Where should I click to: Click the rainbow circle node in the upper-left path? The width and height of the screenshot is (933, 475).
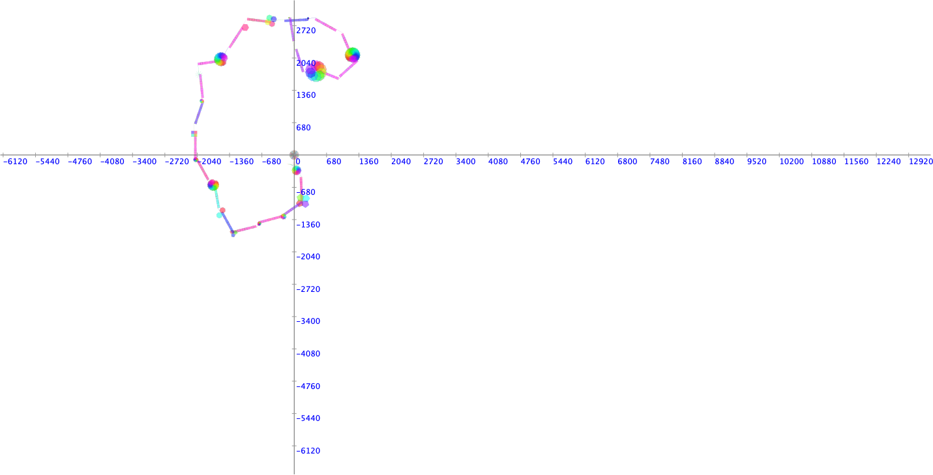[220, 59]
